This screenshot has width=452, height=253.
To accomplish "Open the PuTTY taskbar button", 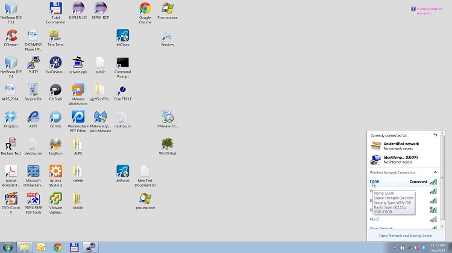I will click(91, 247).
